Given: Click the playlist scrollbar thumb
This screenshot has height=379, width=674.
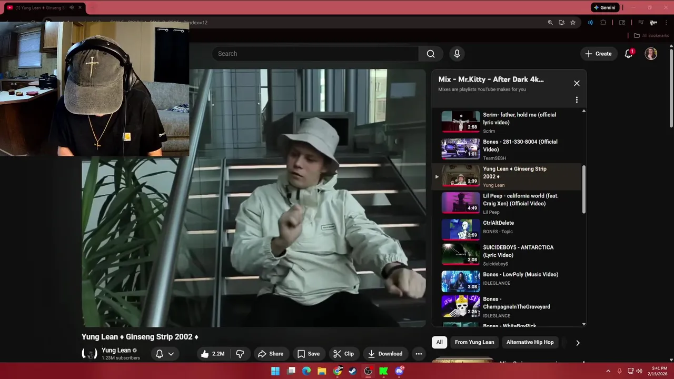Looking at the screenshot, I should (x=583, y=189).
